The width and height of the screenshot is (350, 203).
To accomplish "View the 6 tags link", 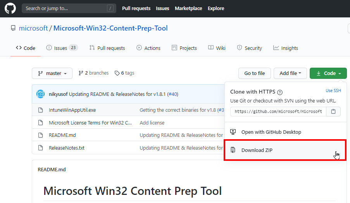I will [x=124, y=73].
